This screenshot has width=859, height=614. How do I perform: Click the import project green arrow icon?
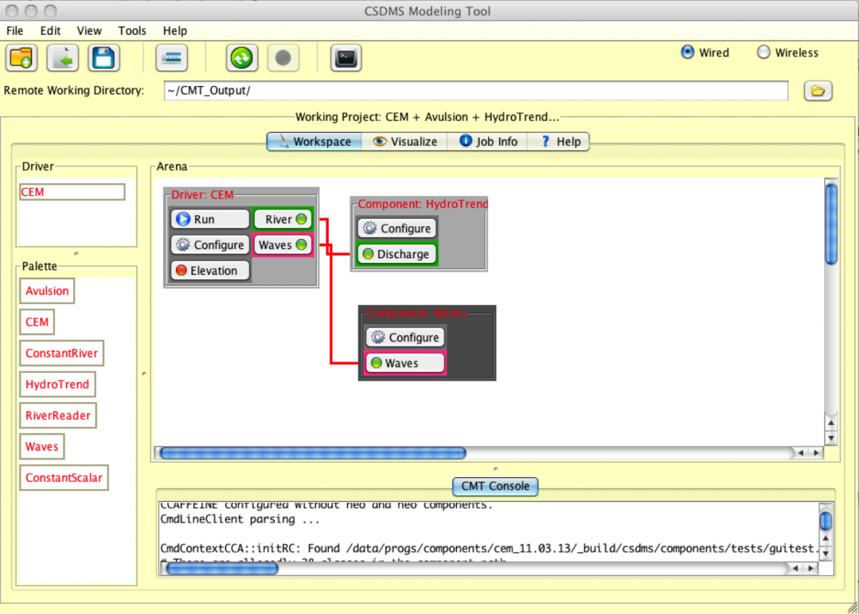[x=63, y=58]
